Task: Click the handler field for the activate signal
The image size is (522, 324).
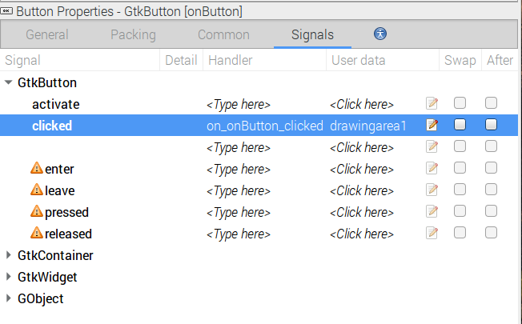Action: click(239, 104)
